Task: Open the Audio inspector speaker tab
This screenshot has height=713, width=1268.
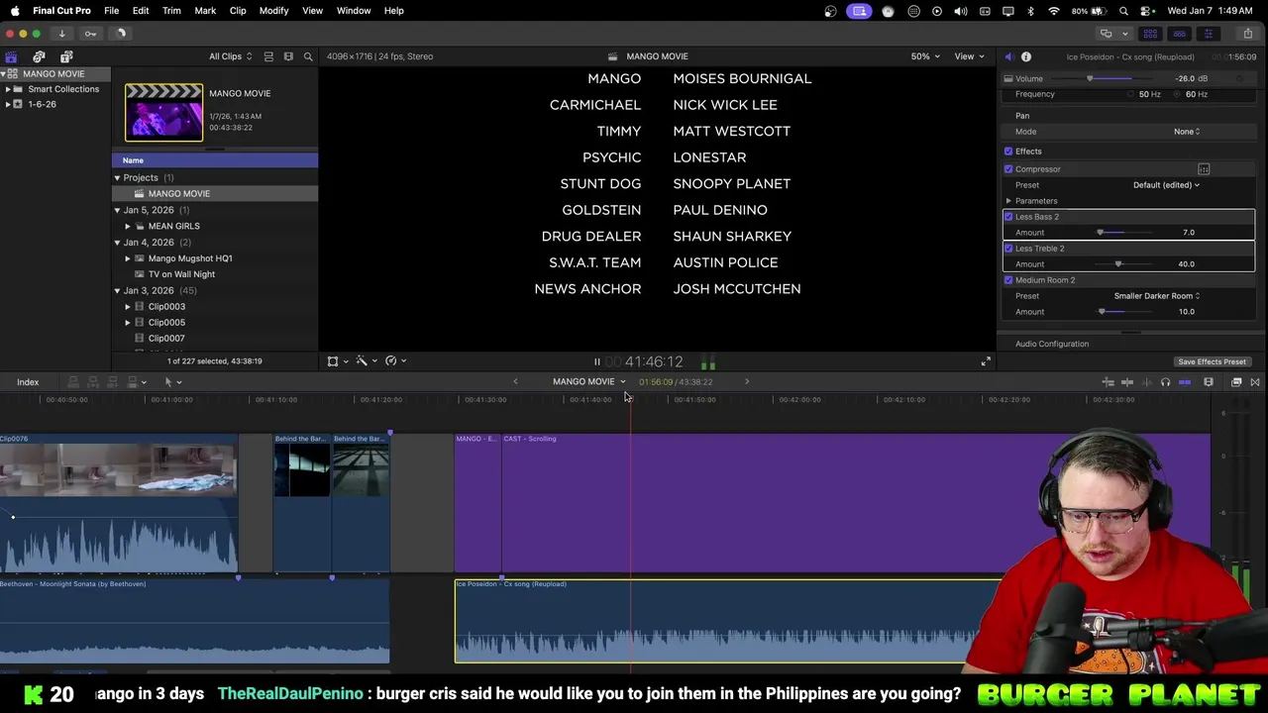Action: 1008,56
